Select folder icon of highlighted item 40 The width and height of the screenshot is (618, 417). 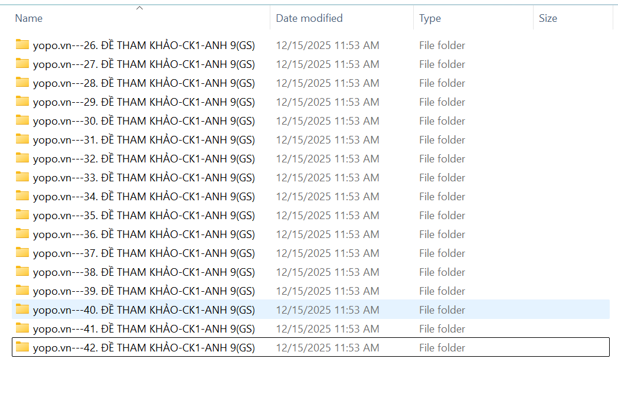(22, 310)
